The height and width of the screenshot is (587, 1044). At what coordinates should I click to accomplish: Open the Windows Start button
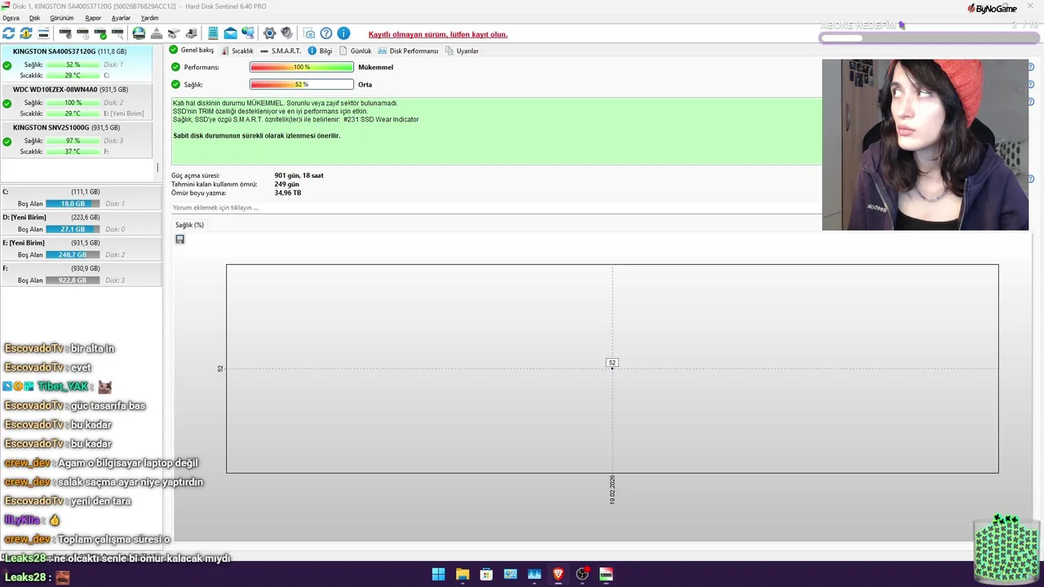click(439, 574)
